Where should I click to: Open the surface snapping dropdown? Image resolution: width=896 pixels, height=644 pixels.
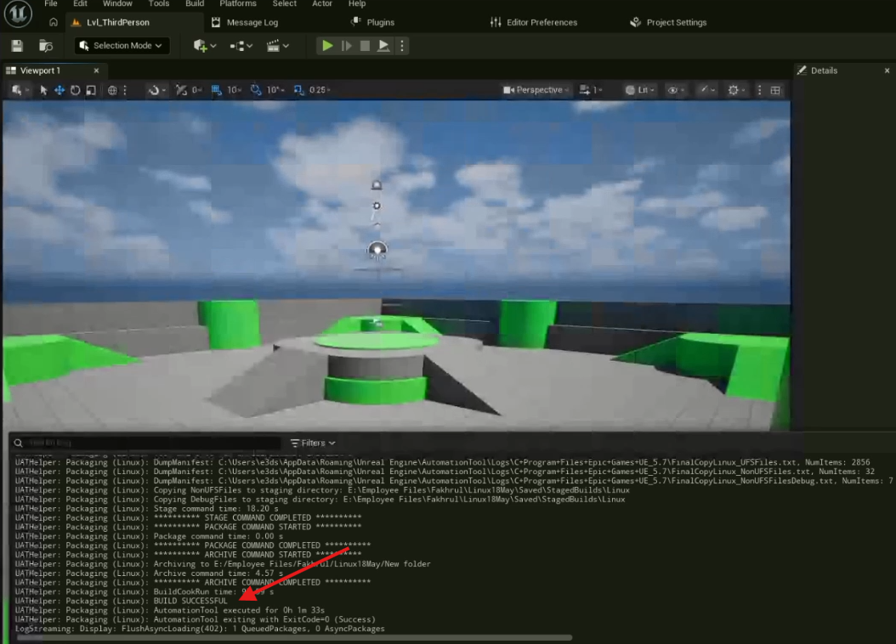(x=156, y=90)
